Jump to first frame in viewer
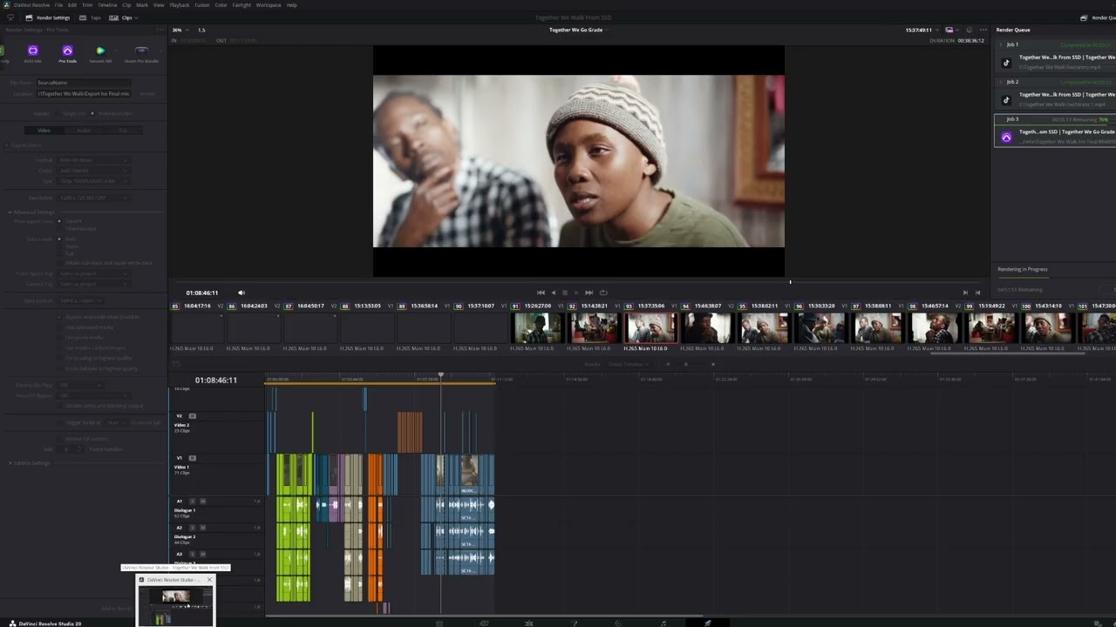The width and height of the screenshot is (1116, 627). coord(541,293)
